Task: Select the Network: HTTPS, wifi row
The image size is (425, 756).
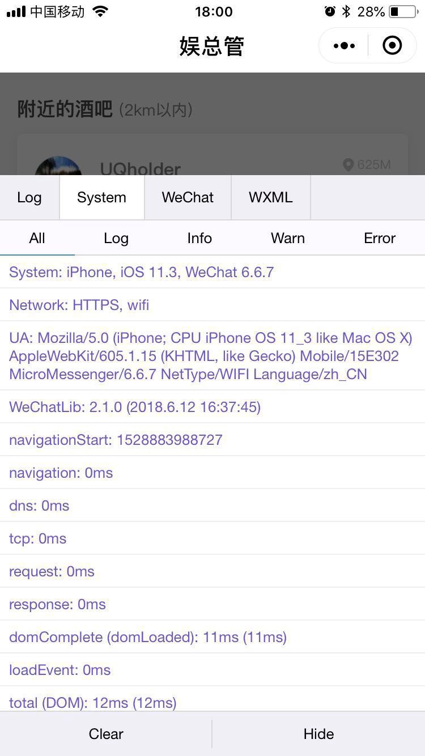Action: coord(212,305)
